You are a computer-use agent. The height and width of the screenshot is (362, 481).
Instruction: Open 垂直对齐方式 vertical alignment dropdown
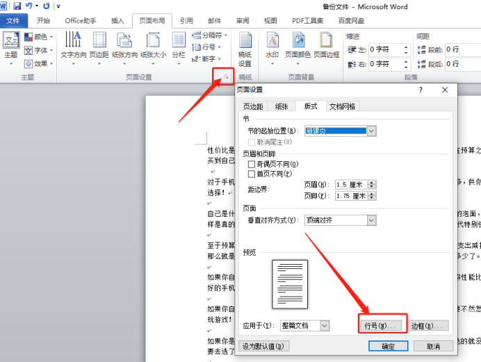pyautogui.click(x=371, y=220)
